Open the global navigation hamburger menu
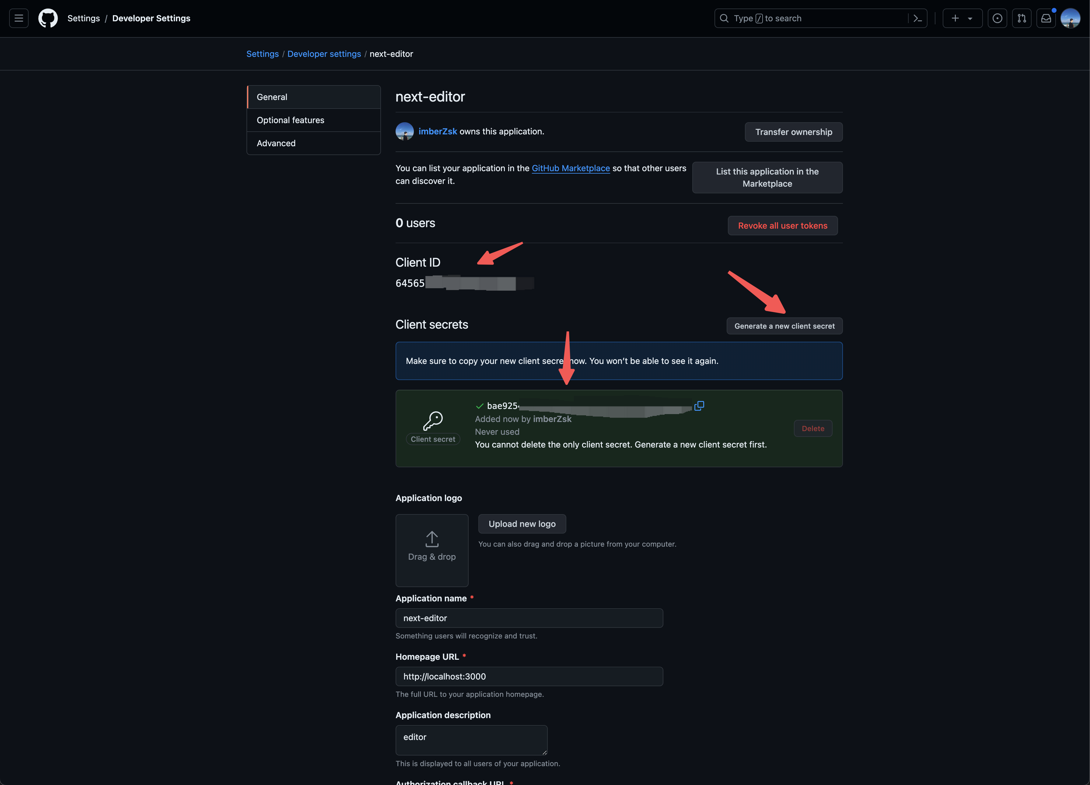The width and height of the screenshot is (1090, 785). [19, 18]
